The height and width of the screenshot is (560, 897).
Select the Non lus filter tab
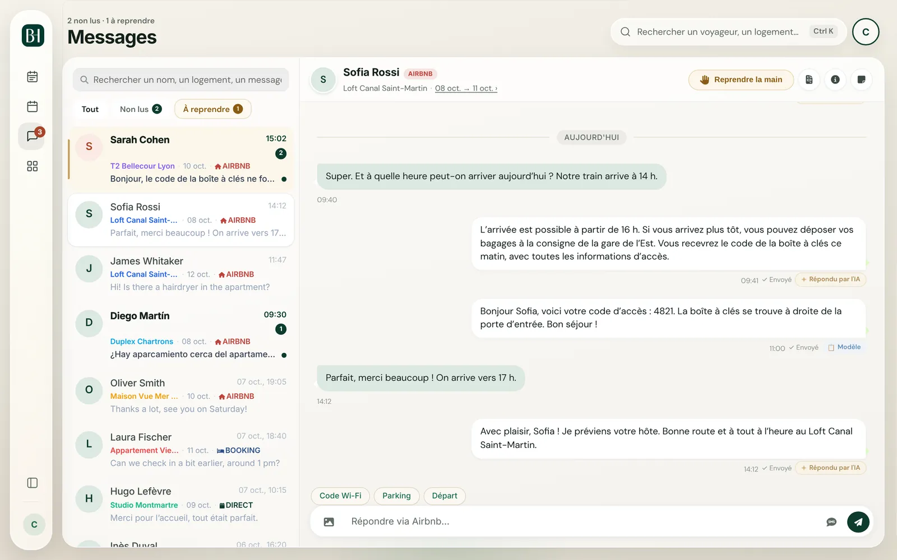[141, 109]
